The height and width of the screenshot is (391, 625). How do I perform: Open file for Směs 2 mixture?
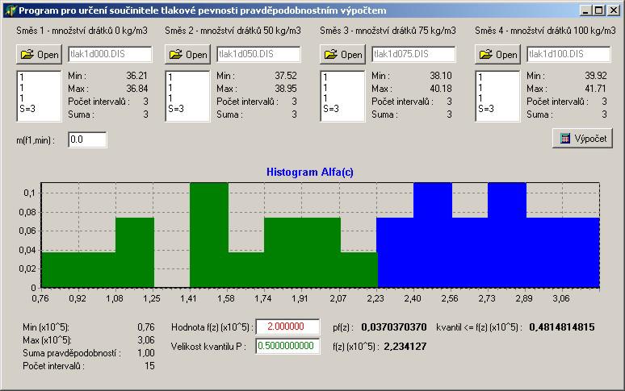(x=187, y=55)
